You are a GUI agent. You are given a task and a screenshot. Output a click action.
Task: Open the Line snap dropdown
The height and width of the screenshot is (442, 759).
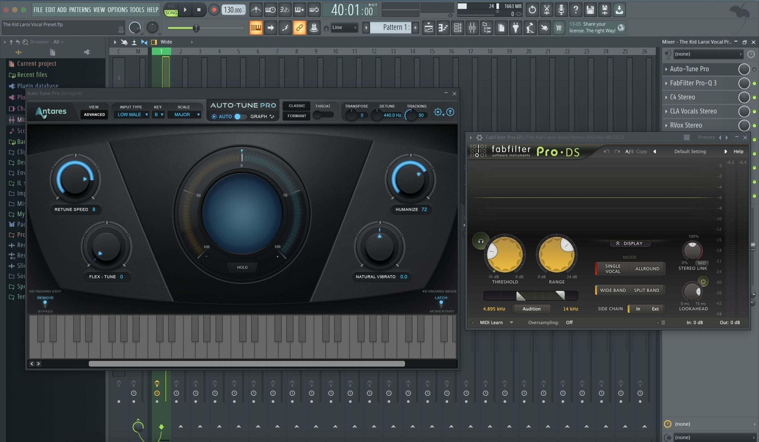click(343, 27)
